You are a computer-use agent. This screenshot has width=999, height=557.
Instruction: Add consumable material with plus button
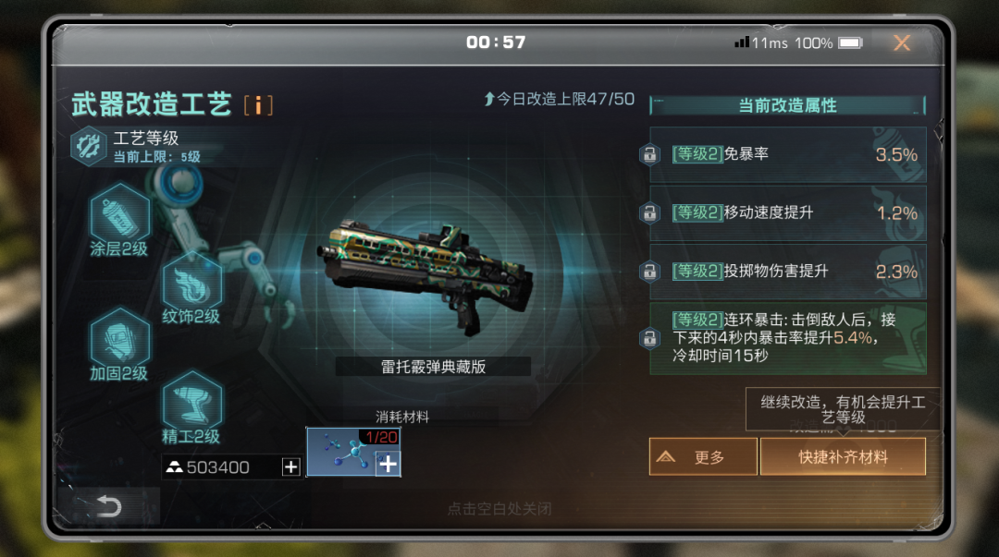point(388,464)
